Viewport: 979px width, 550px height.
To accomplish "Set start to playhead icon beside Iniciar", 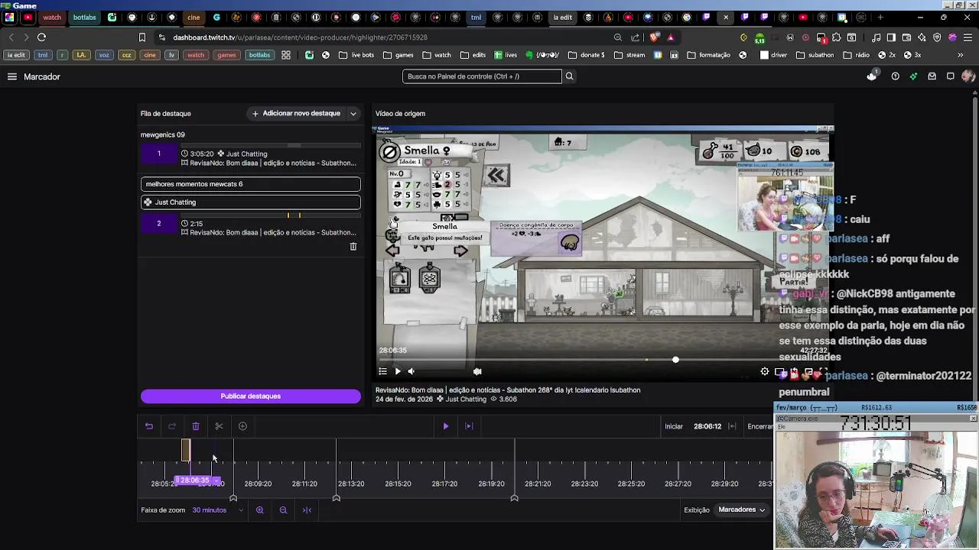I will click(x=732, y=426).
